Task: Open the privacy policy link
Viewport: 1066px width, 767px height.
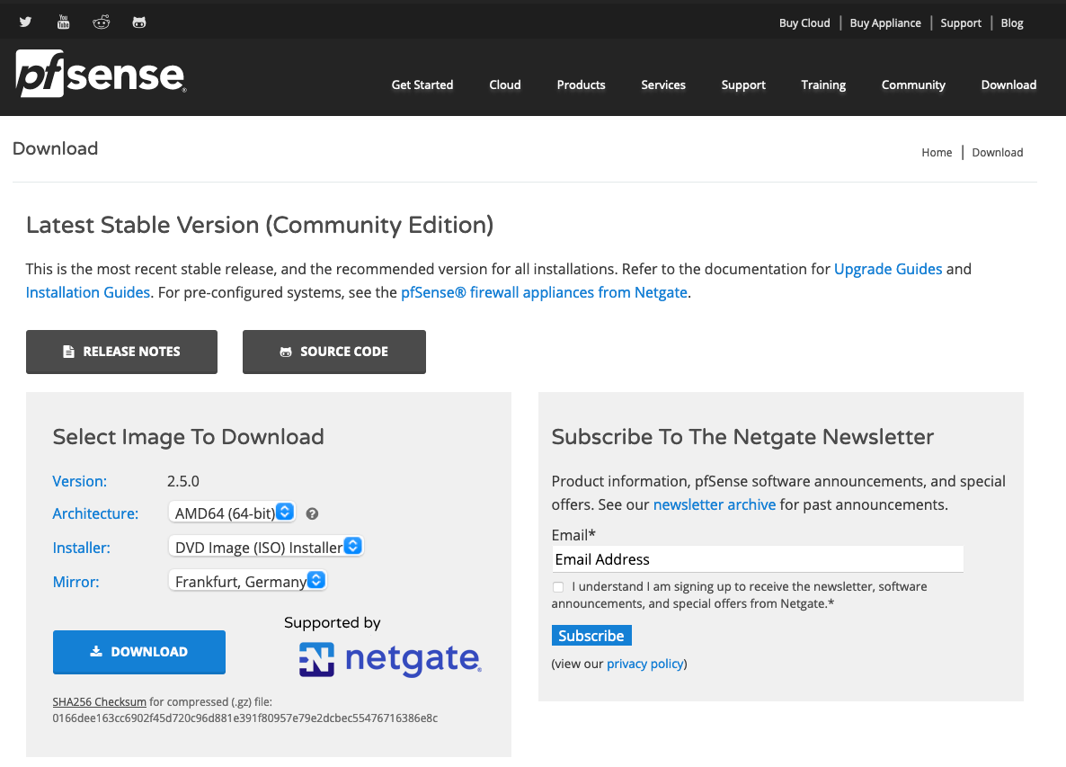Action: [x=645, y=664]
